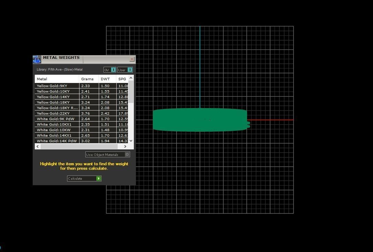The height and width of the screenshot is (252, 373).
Task: Click the vertical scrollbar thumb in metal list
Action: pos(131,92)
